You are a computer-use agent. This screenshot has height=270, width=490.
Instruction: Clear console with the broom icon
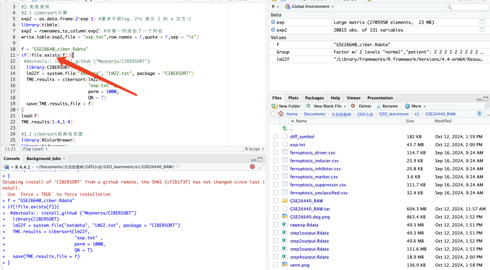pyautogui.click(x=260, y=167)
